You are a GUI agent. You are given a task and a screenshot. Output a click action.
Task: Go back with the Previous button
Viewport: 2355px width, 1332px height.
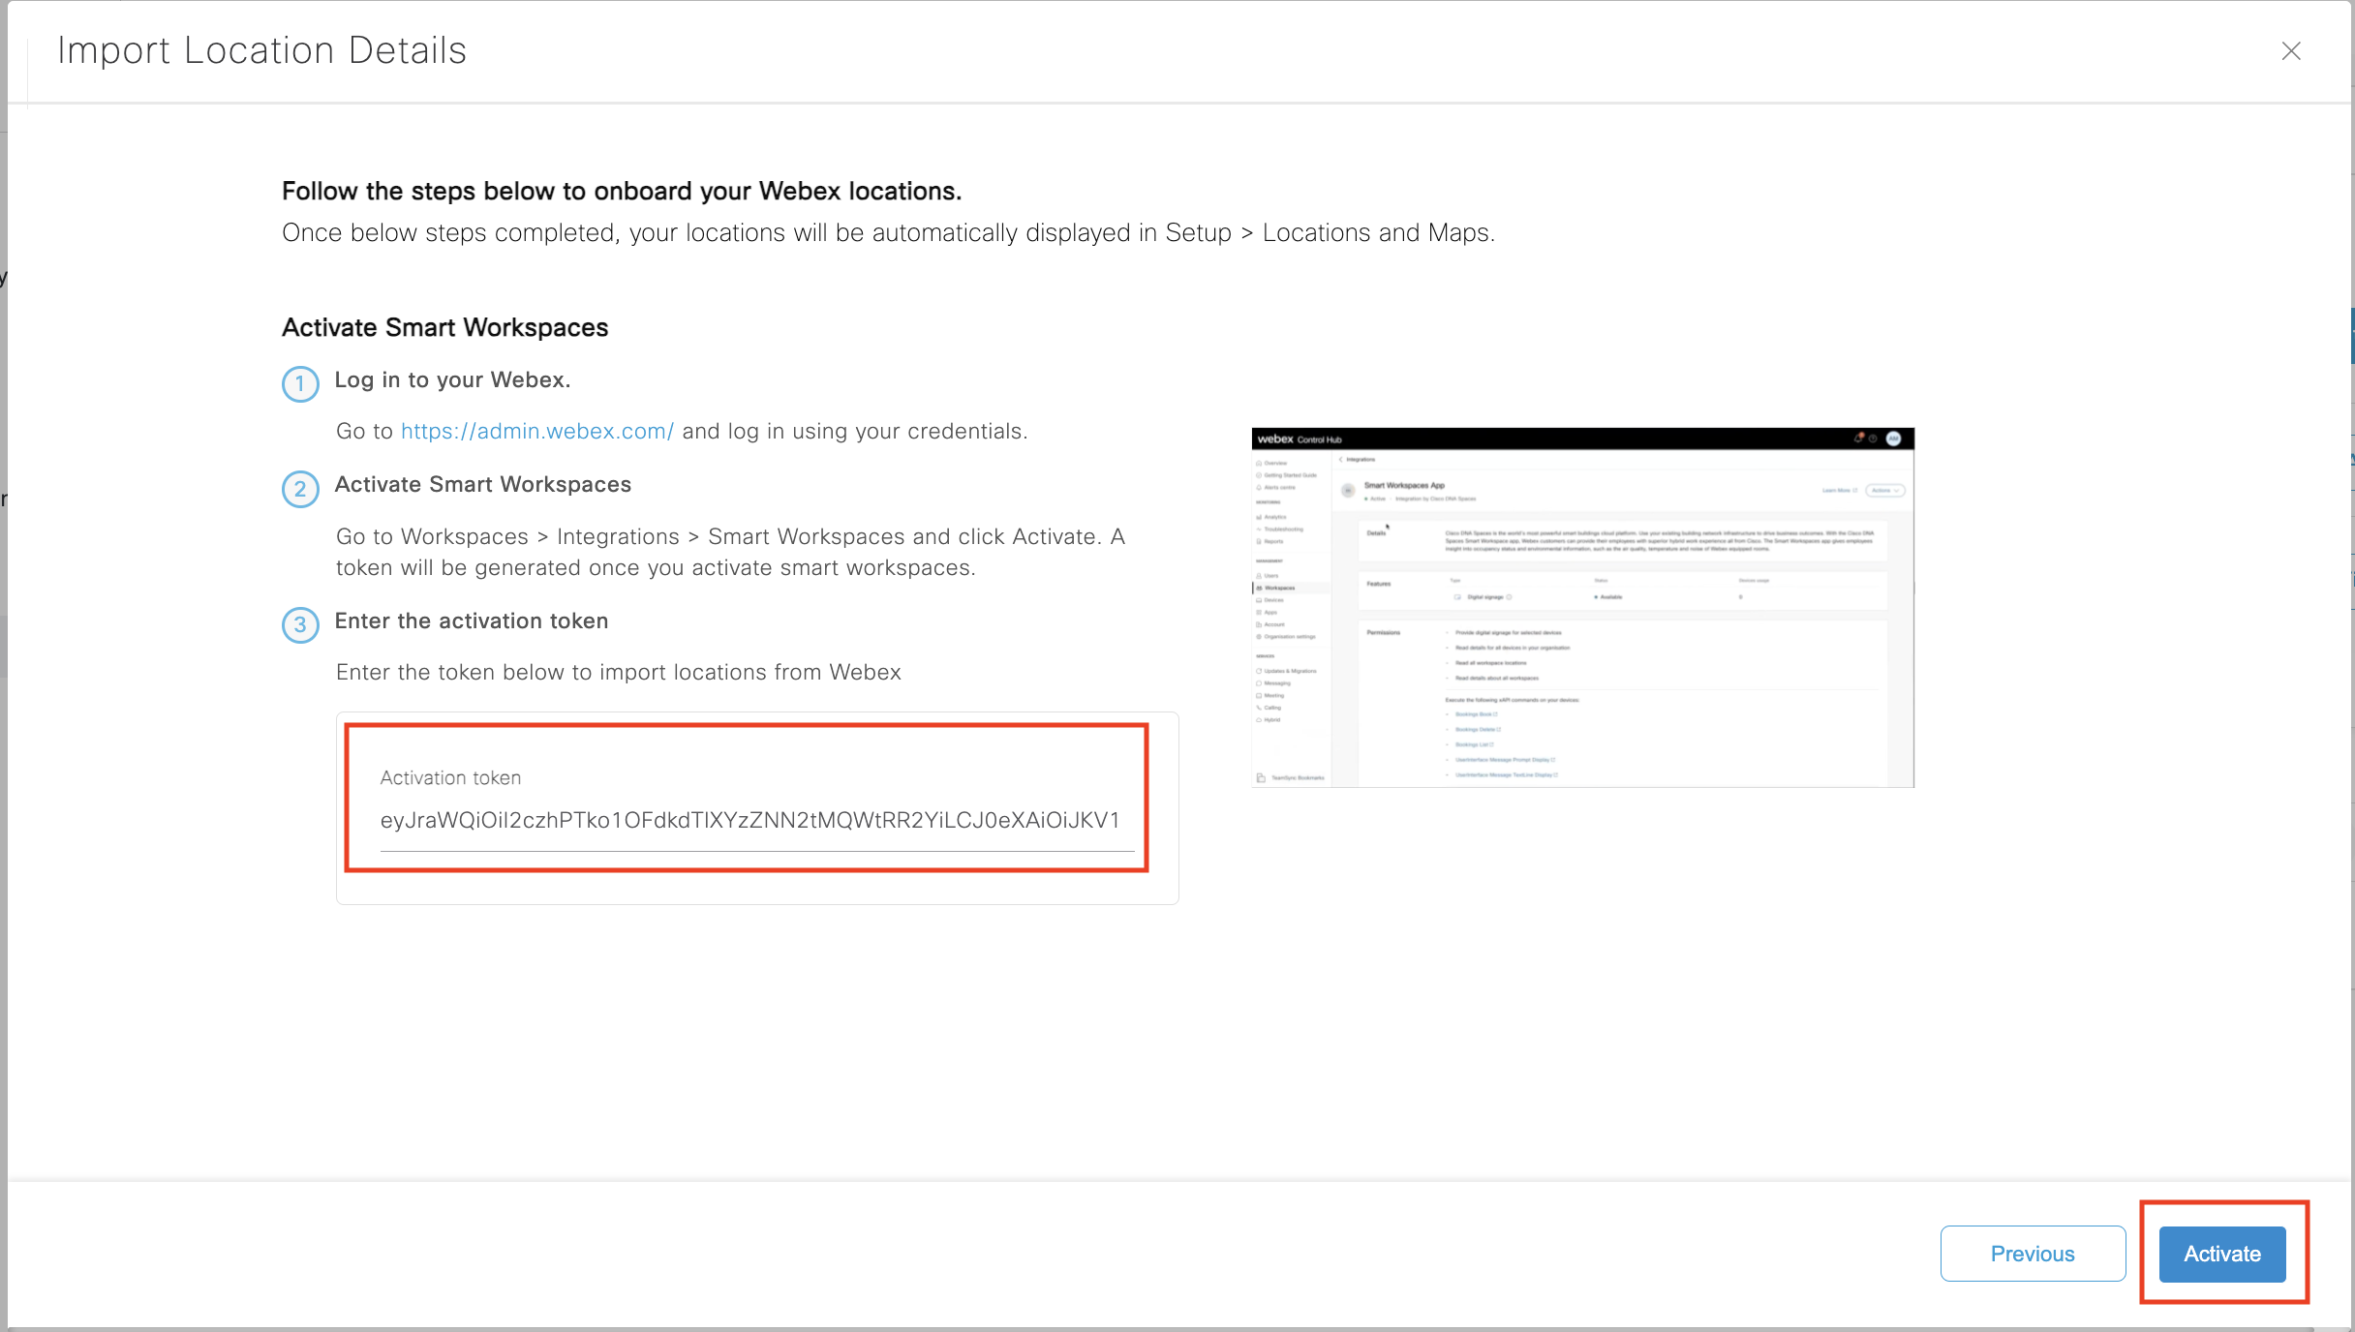tap(2033, 1254)
